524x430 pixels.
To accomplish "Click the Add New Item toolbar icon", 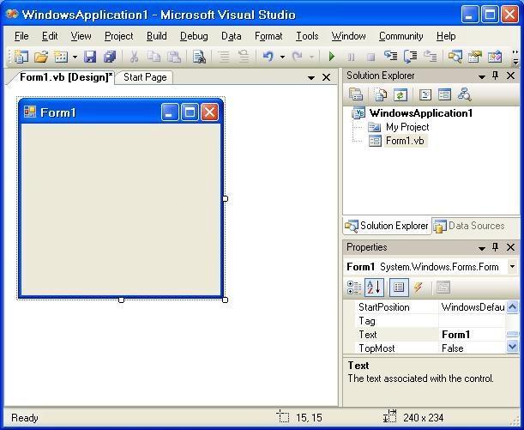I will pyautogui.click(x=61, y=57).
